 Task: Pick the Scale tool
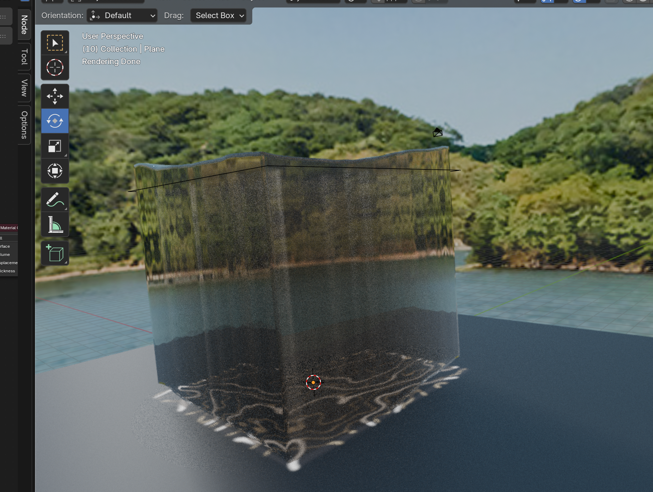pos(55,146)
